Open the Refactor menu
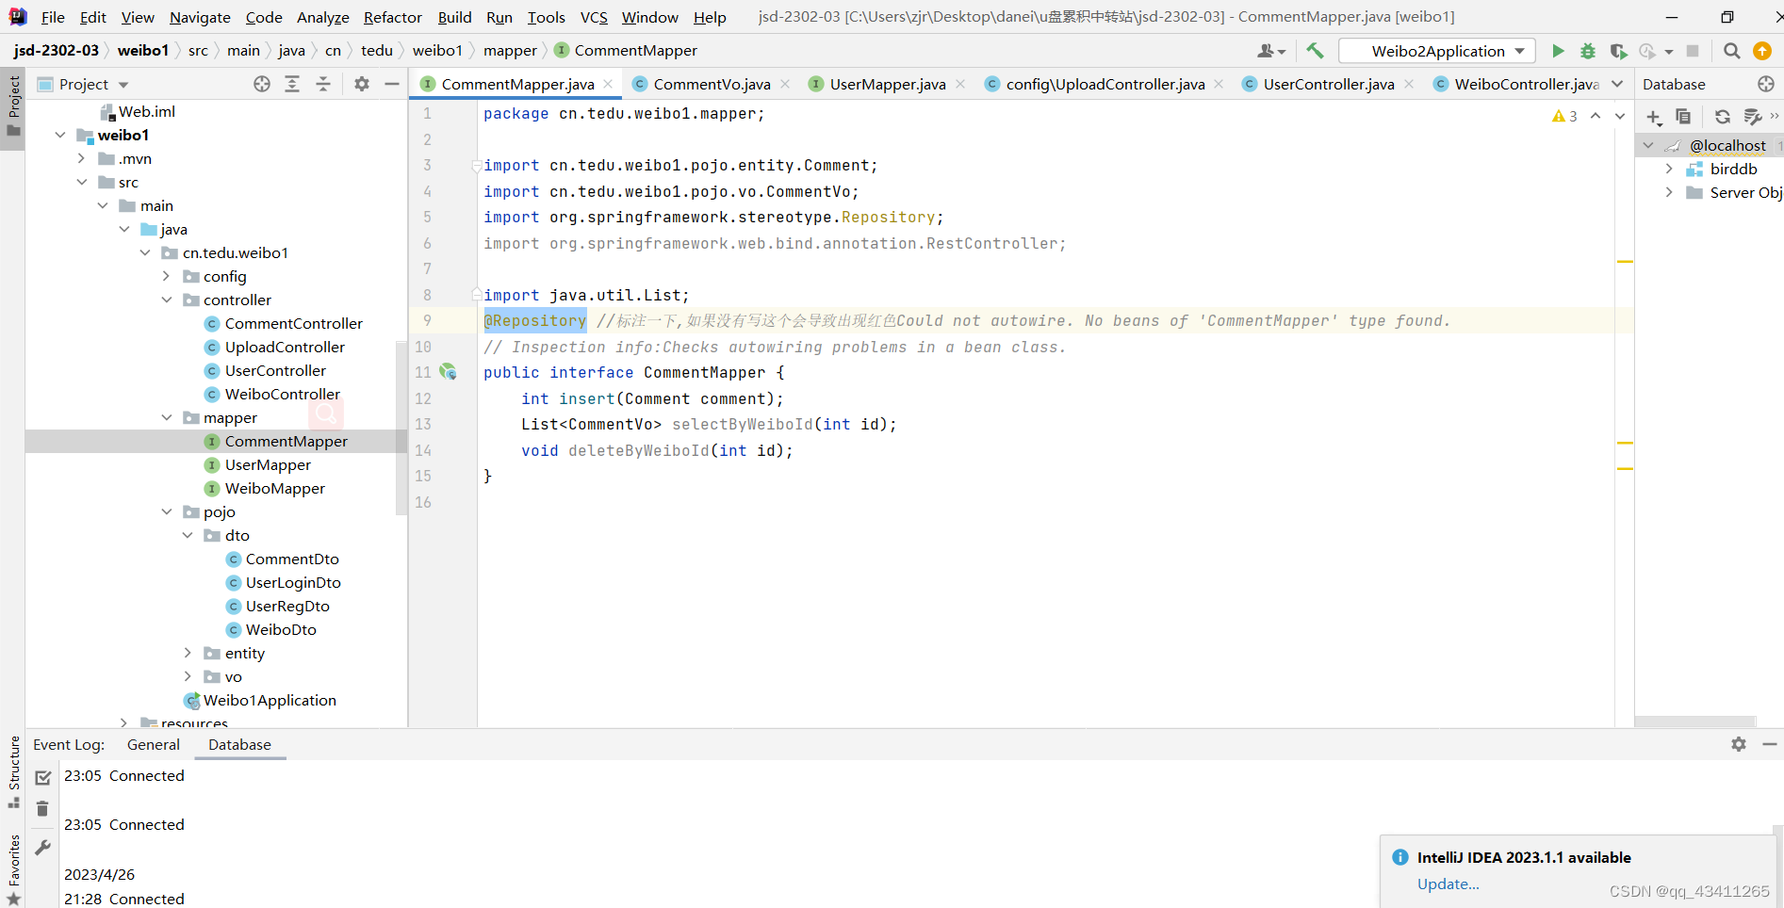 click(x=392, y=17)
